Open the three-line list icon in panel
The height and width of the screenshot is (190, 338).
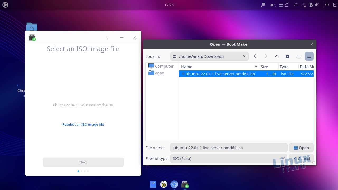coord(281,5)
